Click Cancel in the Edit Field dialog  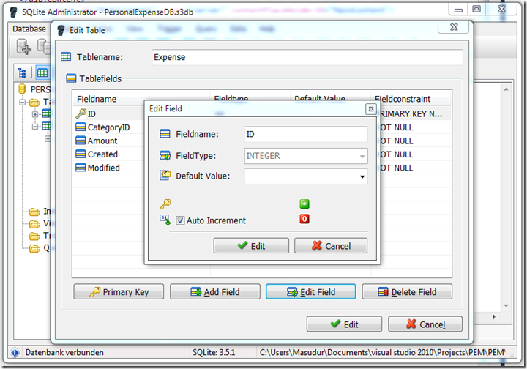tap(331, 246)
